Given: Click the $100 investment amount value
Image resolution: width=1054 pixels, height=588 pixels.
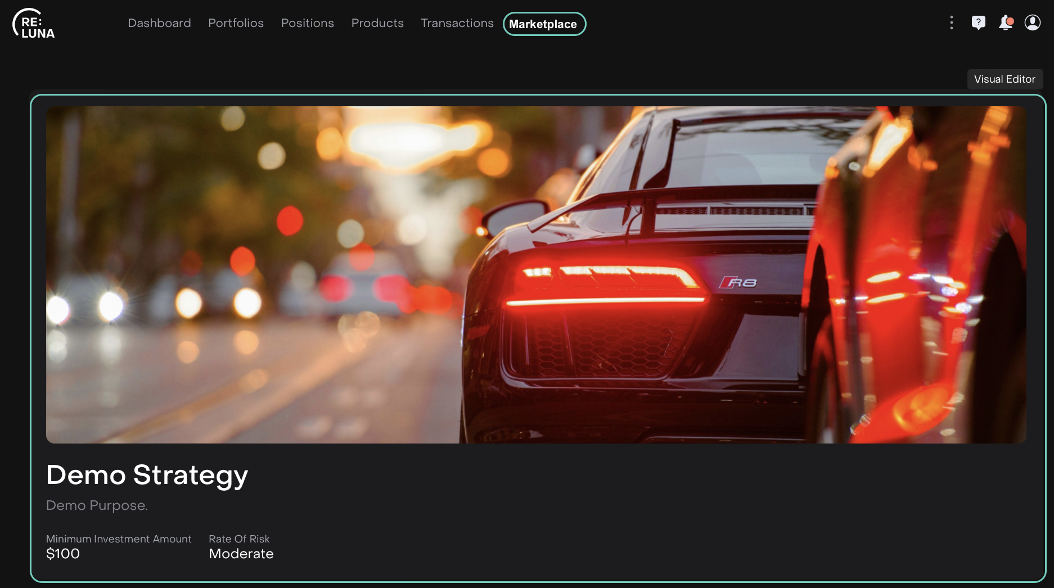Looking at the screenshot, I should click(63, 554).
